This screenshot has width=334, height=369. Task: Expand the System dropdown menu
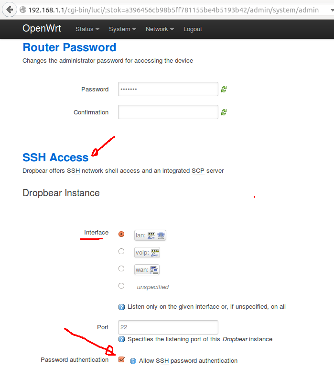coord(122,29)
